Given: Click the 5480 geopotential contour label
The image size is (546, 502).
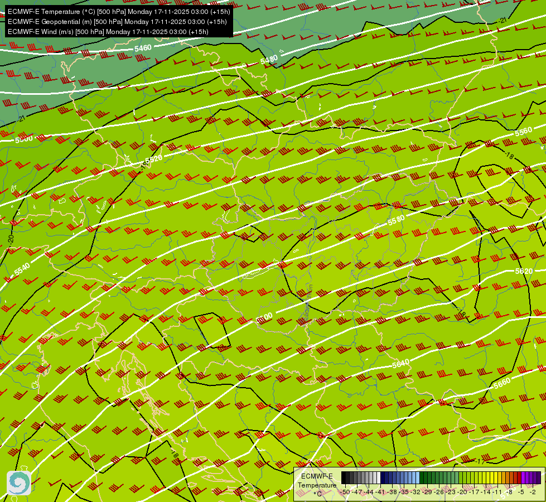Looking at the screenshot, I should 269,60.
